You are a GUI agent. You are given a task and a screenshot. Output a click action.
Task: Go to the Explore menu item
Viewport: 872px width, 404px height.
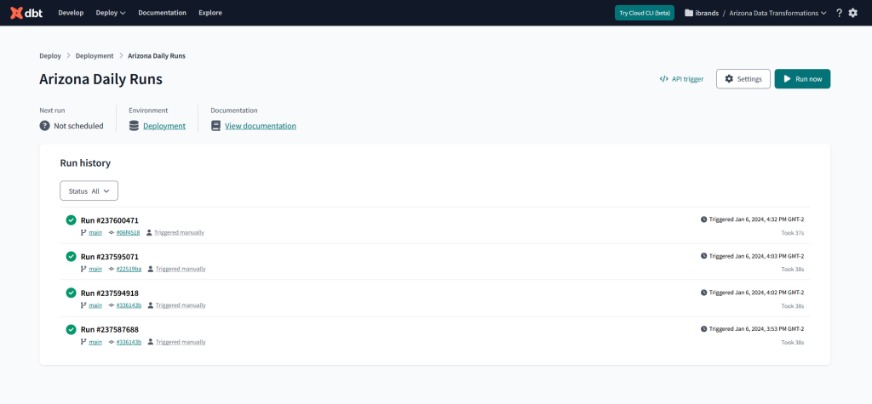coord(209,13)
